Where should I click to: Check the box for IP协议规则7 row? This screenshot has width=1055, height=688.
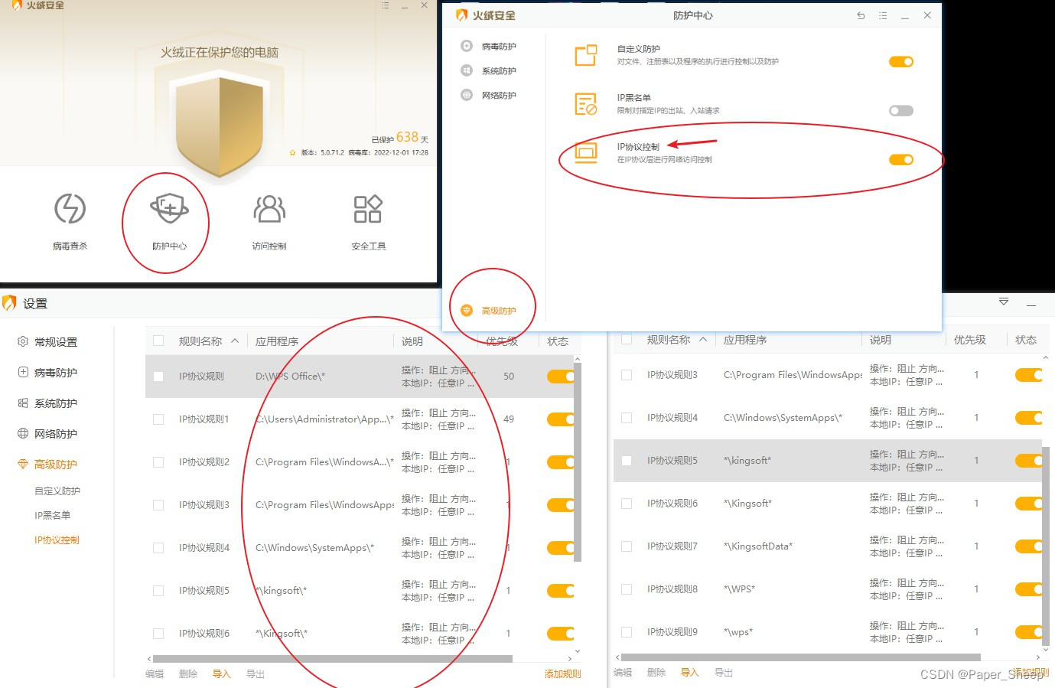click(x=627, y=546)
